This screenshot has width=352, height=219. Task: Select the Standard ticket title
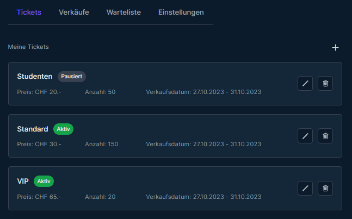[32, 129]
